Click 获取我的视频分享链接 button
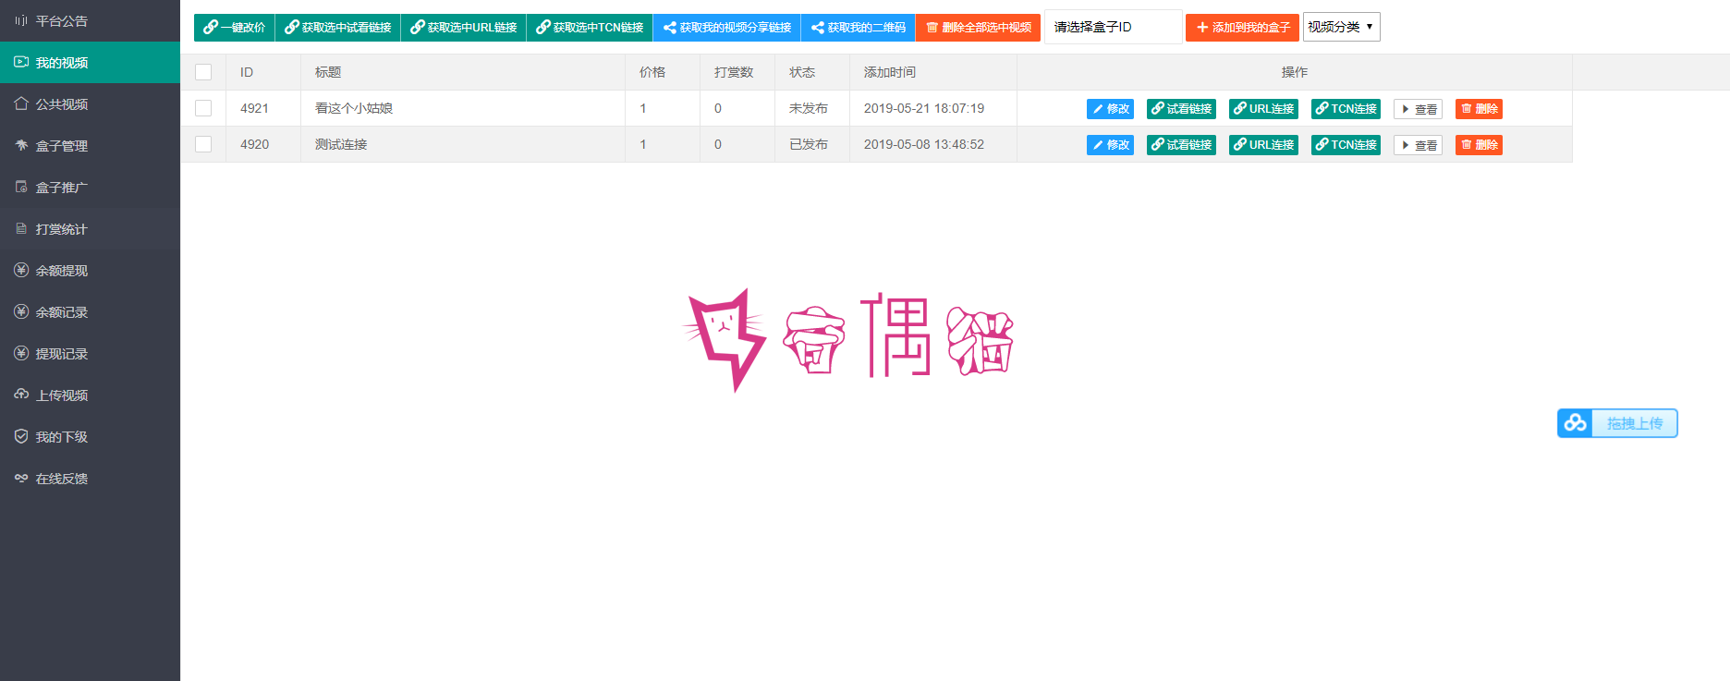1730x681 pixels. tap(727, 28)
